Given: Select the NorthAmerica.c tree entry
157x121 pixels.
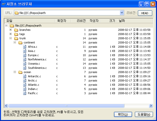Looking at the screenshot, I should click(x=37, y=59).
